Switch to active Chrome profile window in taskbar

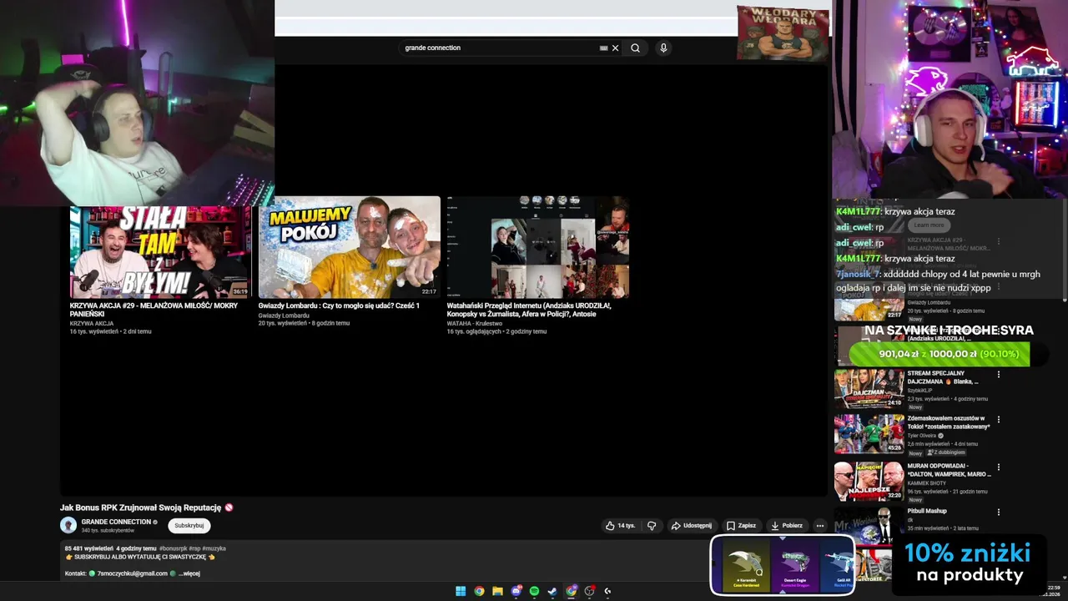tap(571, 591)
